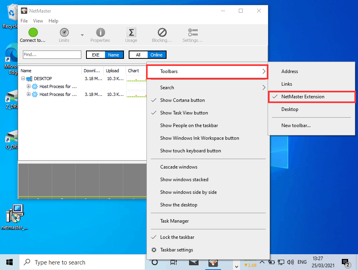Expand the second Host Process for … node

(28, 94)
